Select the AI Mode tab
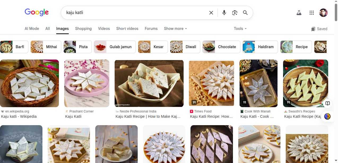 click(32, 29)
